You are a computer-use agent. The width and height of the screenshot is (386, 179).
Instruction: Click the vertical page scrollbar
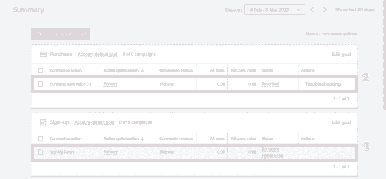384,54
